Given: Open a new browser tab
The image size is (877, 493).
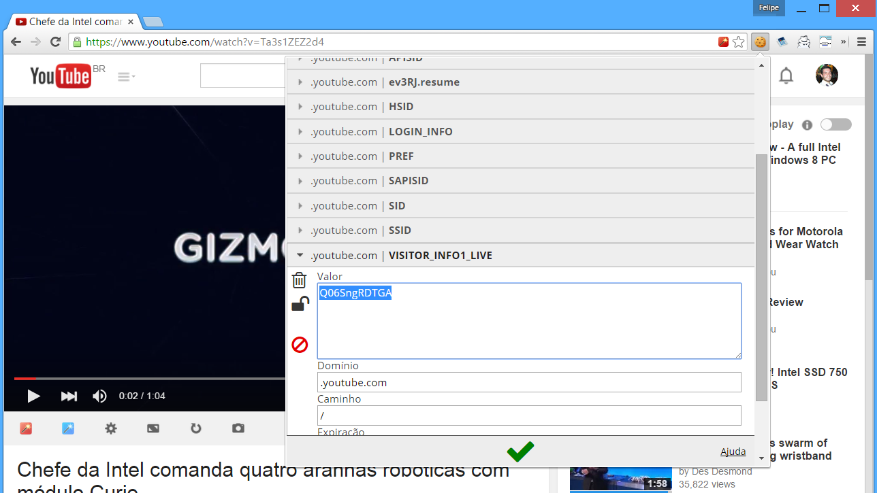Looking at the screenshot, I should click(153, 22).
